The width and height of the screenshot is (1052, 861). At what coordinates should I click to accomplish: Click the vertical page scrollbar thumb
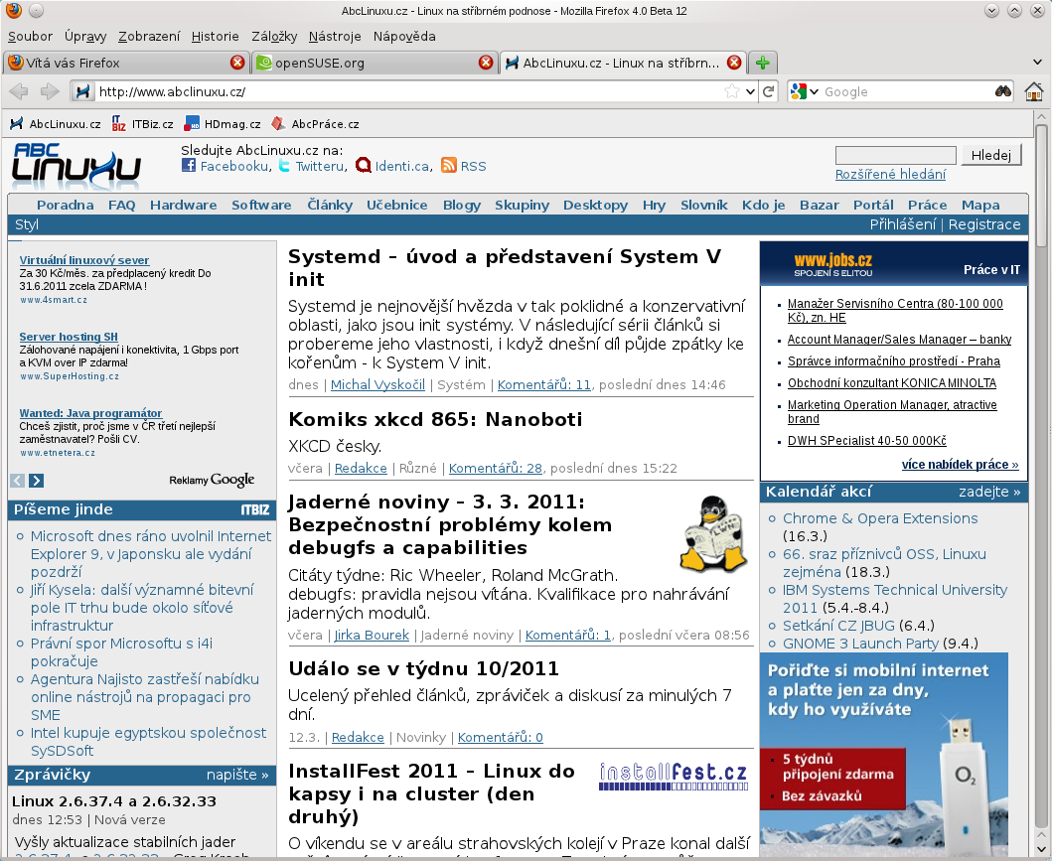click(1041, 187)
